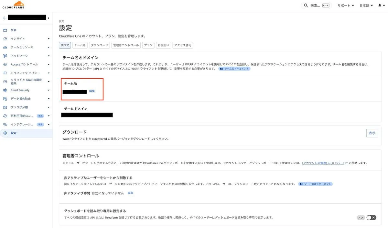
Task: Click the インサイト icon in sidebar
Action: [x=5, y=38]
